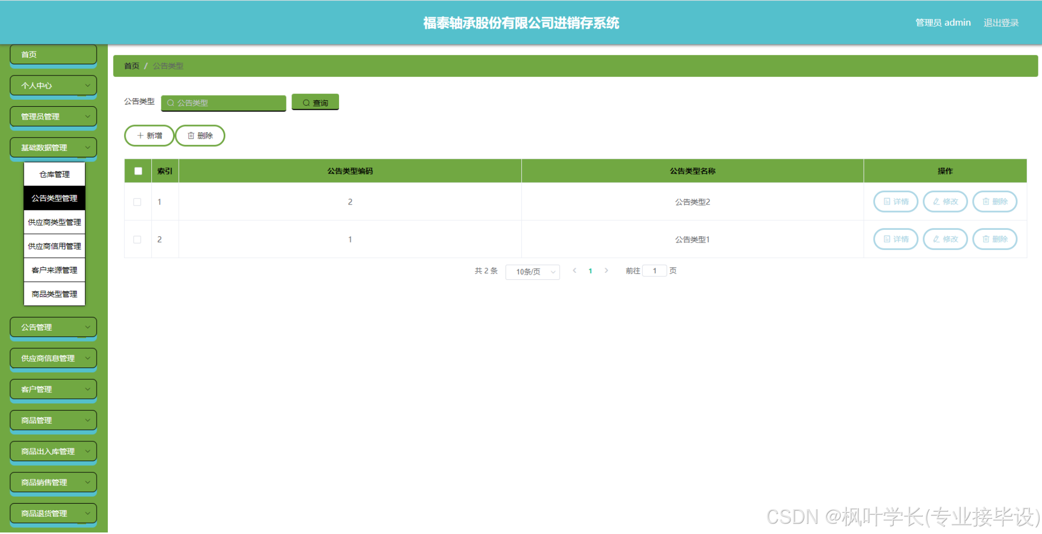Click the 查询 search button
The height and width of the screenshot is (534, 1042).
click(315, 102)
